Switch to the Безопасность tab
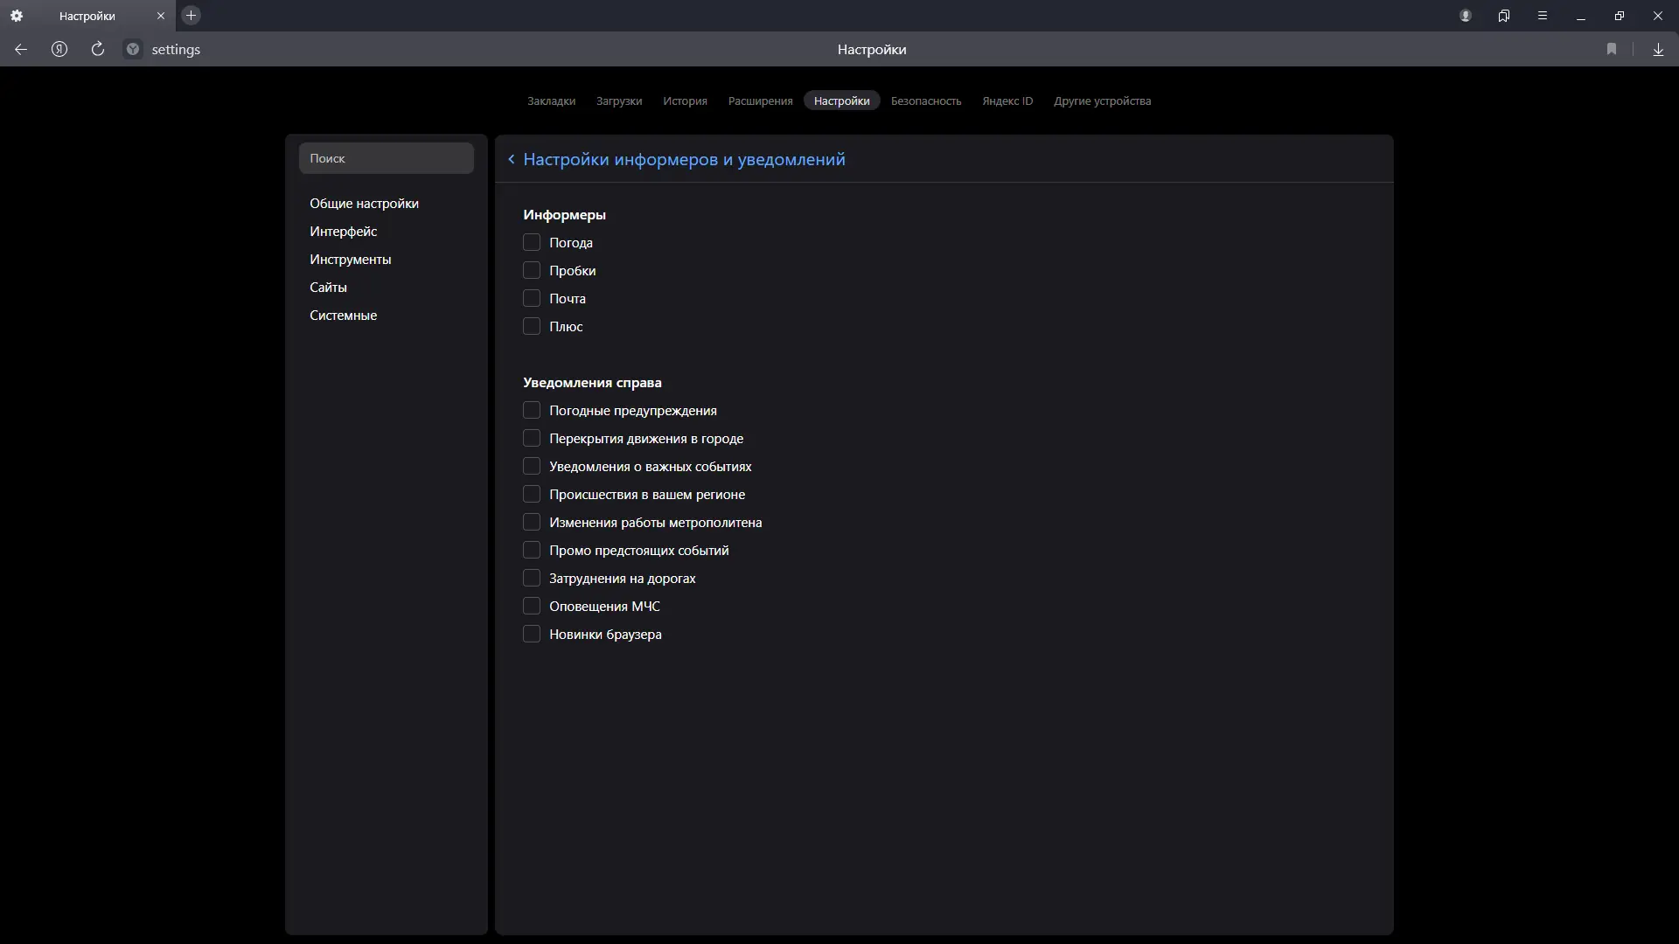Screen dimensions: 1679x944 click(x=925, y=101)
